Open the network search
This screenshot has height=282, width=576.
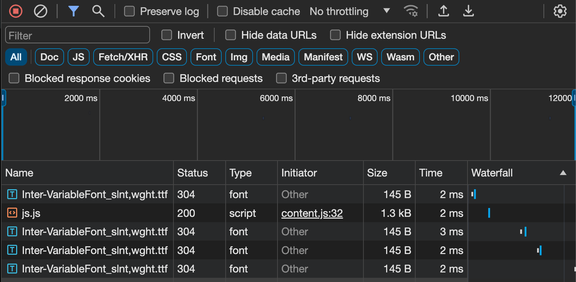98,11
